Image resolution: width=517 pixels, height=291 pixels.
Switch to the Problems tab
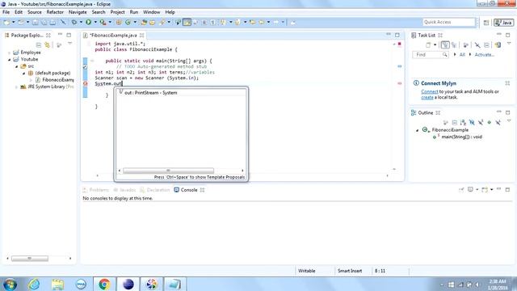coord(95,190)
